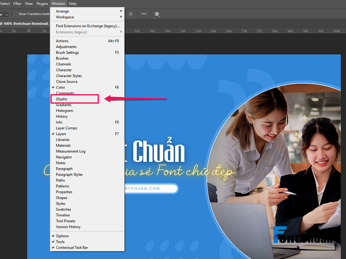Open the Character panel
This screenshot has height=259, width=346.
[x=88, y=70]
